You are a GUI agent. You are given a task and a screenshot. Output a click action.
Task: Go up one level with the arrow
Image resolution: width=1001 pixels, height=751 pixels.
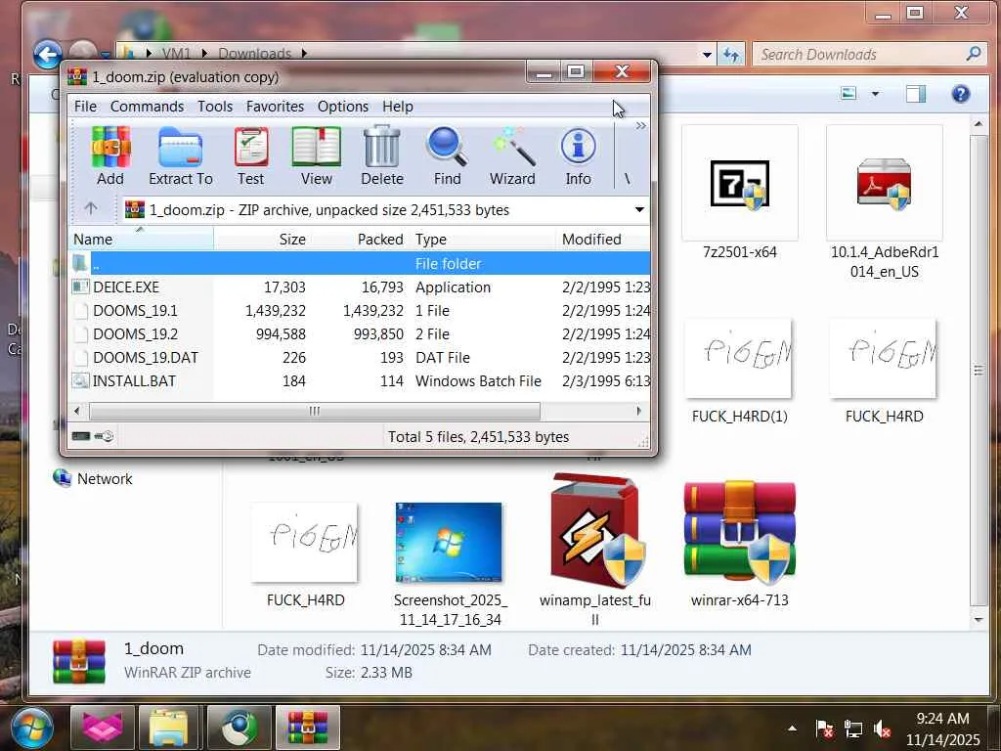coord(91,208)
